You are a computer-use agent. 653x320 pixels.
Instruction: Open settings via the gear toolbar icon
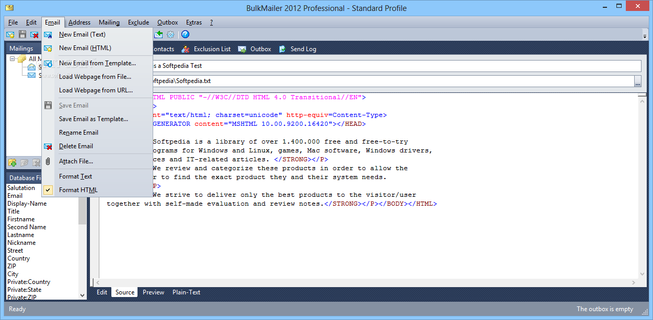point(170,34)
